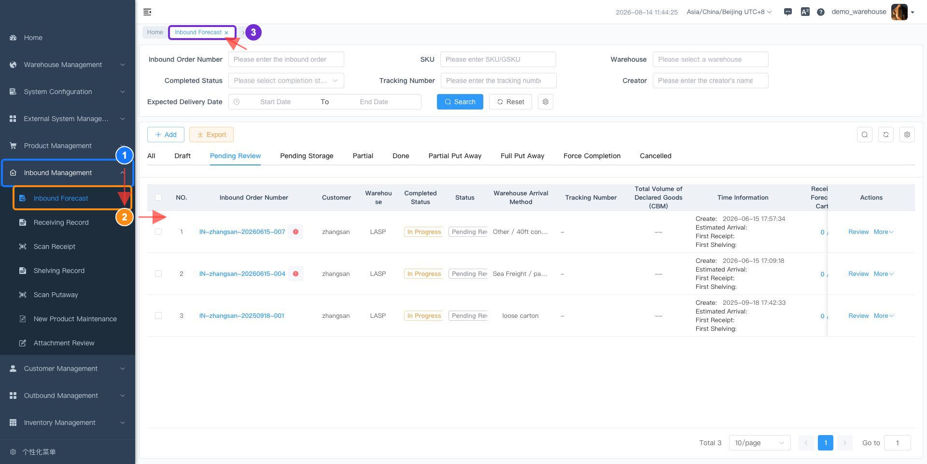Click the Add button
Screen dimensions: 927x464
166,135
